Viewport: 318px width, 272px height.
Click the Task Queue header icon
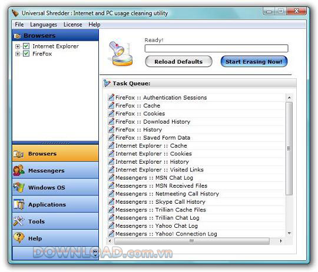(107, 83)
